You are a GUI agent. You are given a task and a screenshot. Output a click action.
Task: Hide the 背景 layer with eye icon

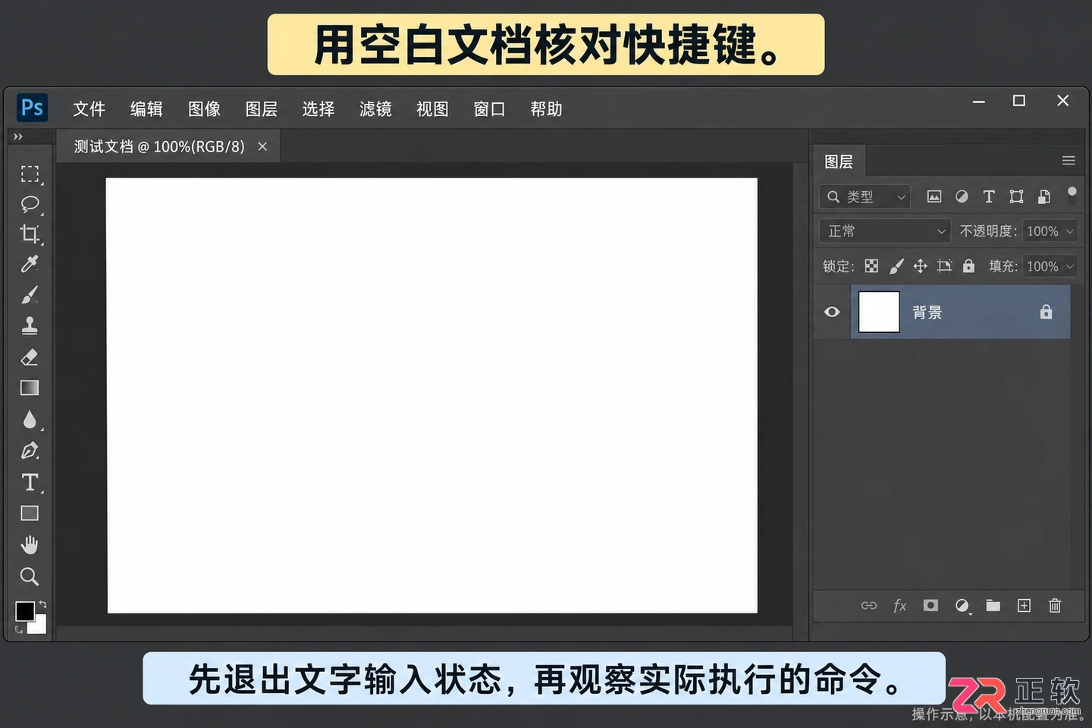pos(832,312)
